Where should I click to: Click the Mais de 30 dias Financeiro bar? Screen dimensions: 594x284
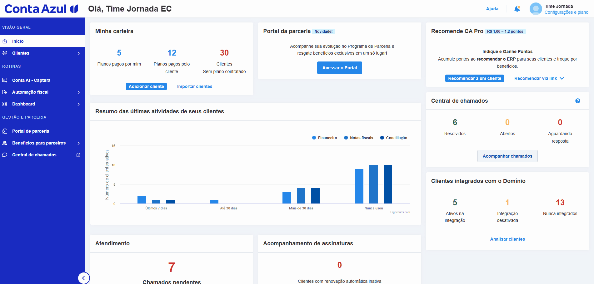click(287, 198)
